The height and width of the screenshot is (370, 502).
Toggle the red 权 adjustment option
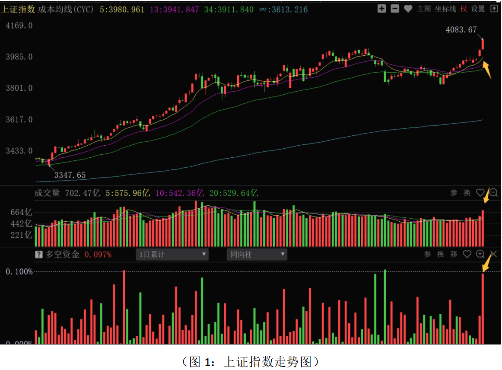pos(464,9)
